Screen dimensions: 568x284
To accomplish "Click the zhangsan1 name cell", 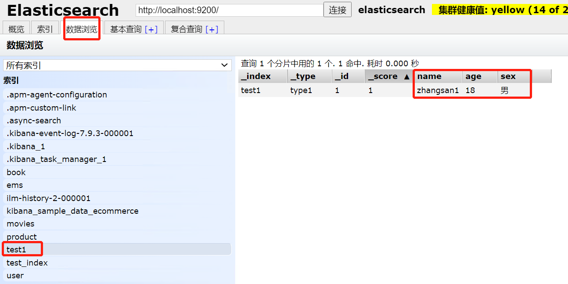I will point(438,90).
